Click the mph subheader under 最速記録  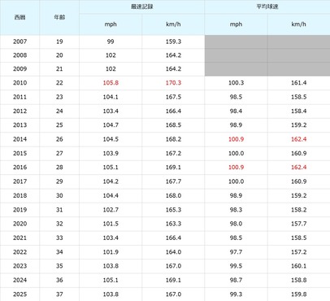(x=111, y=24)
